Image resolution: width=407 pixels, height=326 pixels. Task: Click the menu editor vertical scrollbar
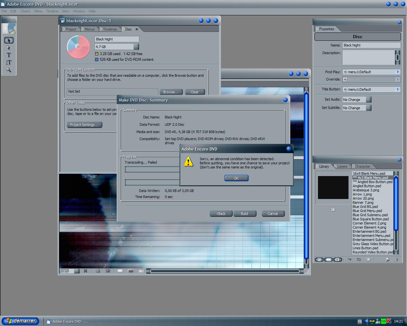point(307,178)
